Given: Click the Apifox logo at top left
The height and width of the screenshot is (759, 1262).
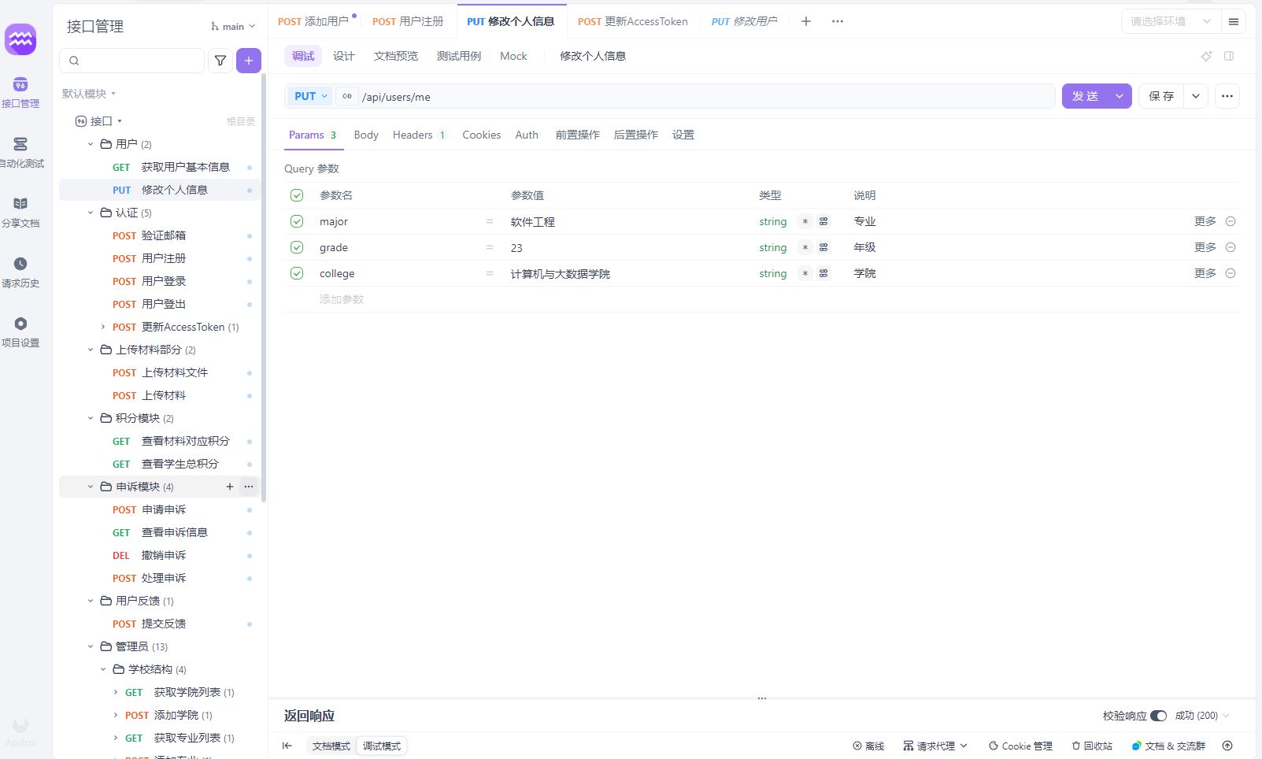Looking at the screenshot, I should tap(20, 39).
